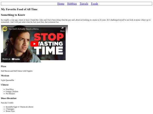Click the 'Something to Know' heading
Viewport: 153px width, 114px height.
click(13, 15)
